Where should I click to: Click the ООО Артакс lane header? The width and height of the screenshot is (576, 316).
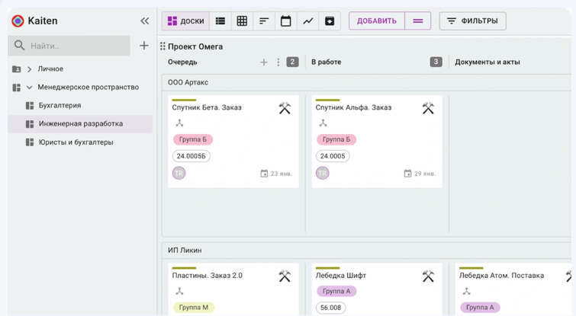click(188, 82)
